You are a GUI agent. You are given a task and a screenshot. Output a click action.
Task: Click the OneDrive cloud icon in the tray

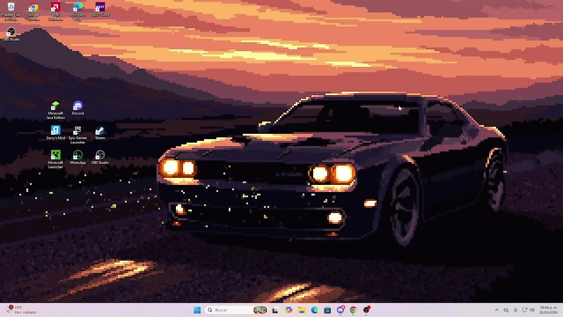click(506, 310)
